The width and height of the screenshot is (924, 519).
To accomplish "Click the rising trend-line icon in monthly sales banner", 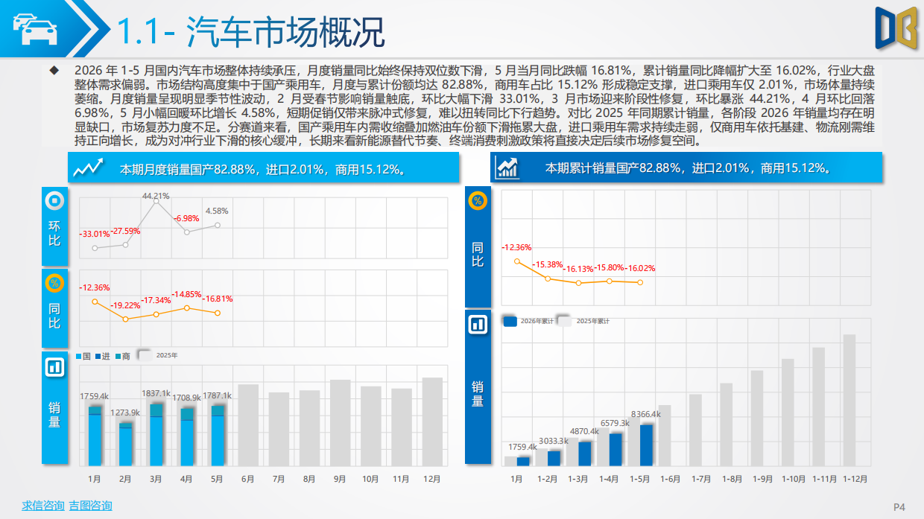I will pyautogui.click(x=88, y=168).
